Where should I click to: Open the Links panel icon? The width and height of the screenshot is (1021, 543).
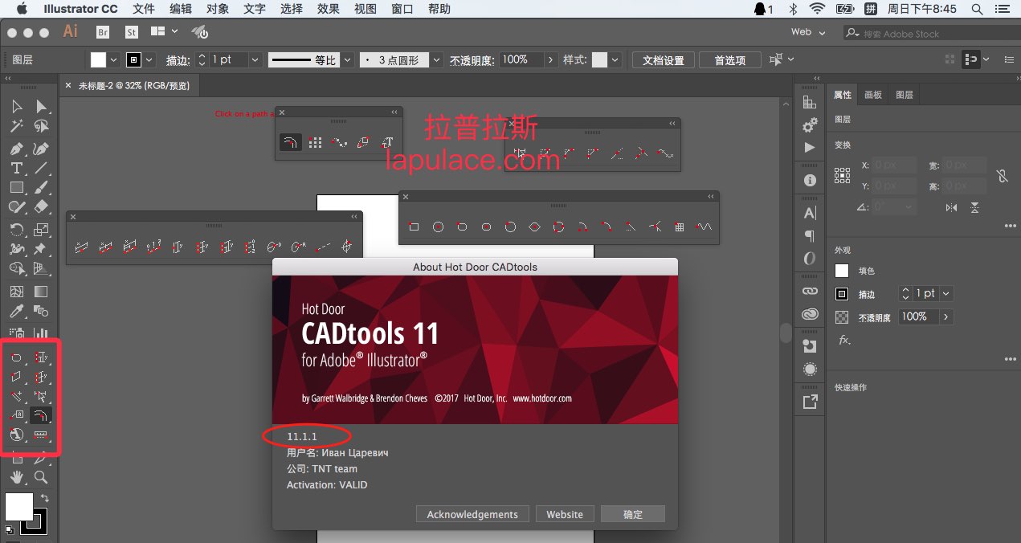(x=810, y=291)
